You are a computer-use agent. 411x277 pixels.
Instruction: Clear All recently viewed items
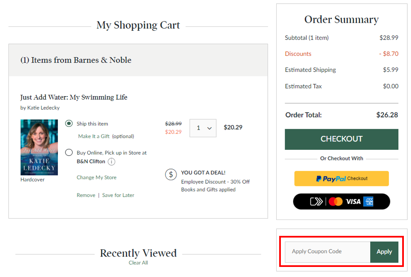[x=138, y=263]
